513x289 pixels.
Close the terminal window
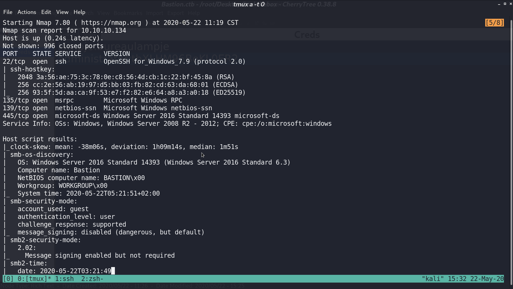tap(511, 4)
